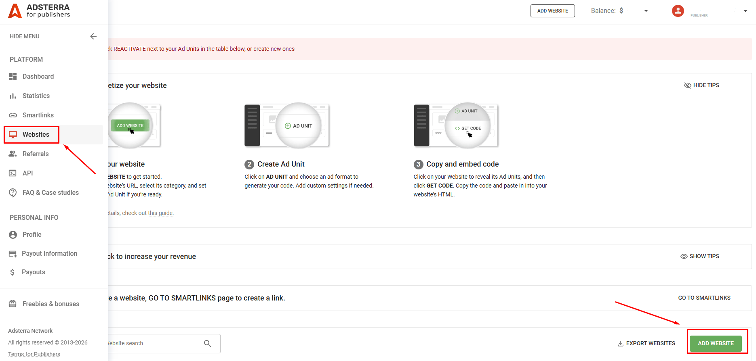Click the red user avatar icon
This screenshot has width=756, height=361.
point(678,11)
